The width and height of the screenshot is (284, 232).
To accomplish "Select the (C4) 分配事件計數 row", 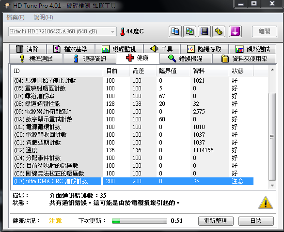I will 133,158.
